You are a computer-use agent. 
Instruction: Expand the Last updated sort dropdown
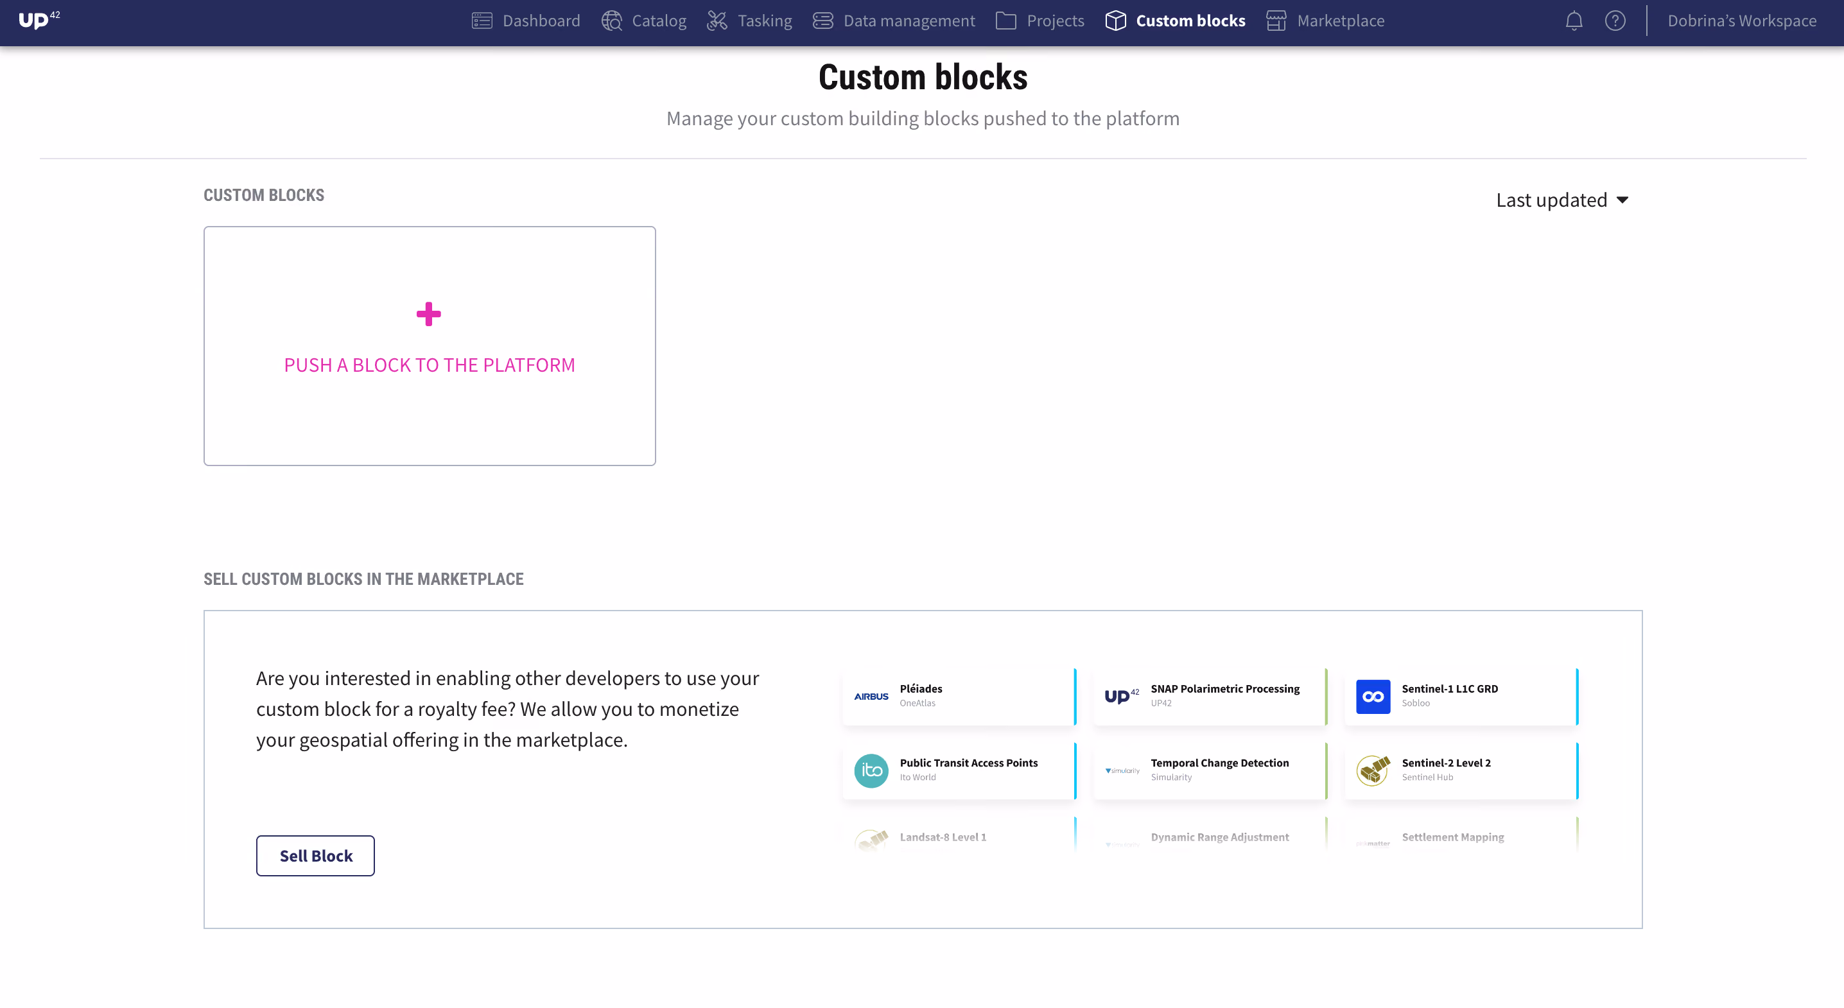(x=1562, y=200)
